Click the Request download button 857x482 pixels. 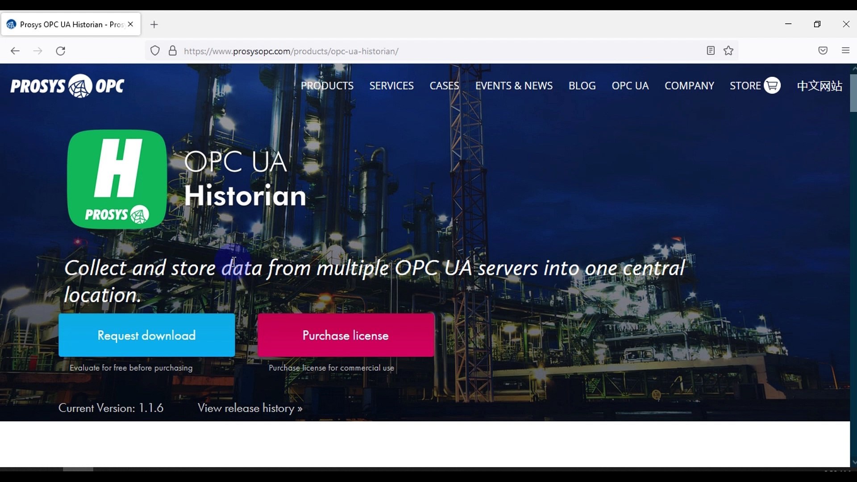(147, 335)
